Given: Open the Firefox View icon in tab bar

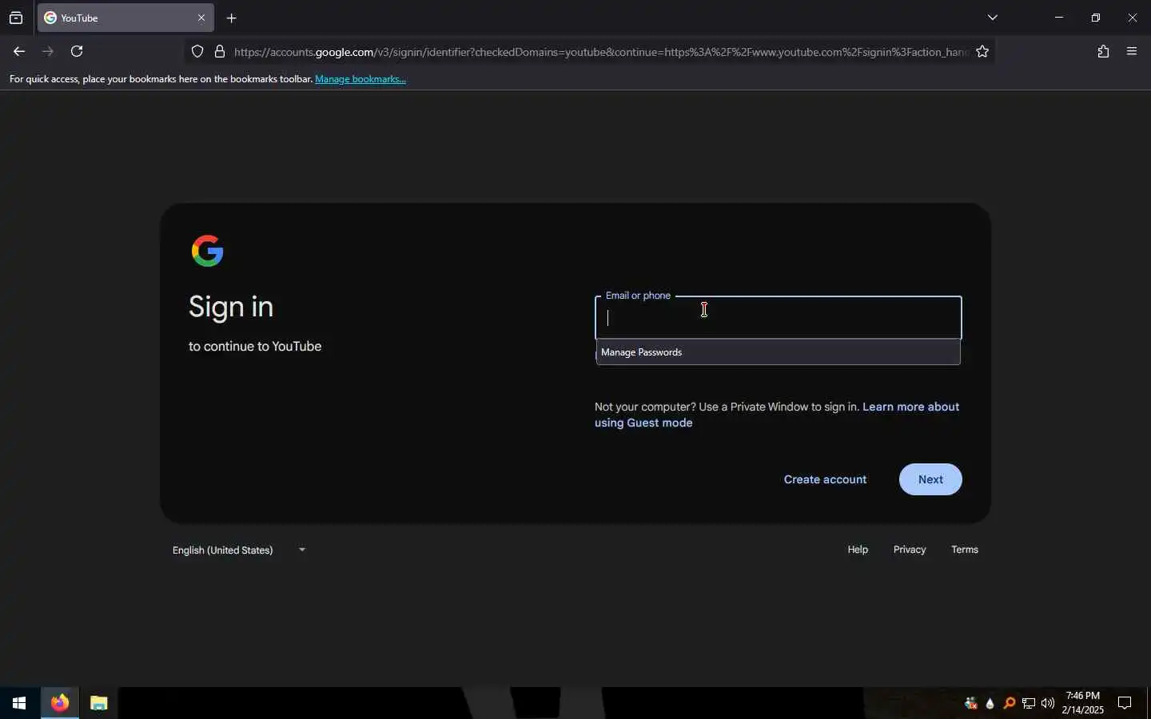Looking at the screenshot, I should (x=16, y=18).
